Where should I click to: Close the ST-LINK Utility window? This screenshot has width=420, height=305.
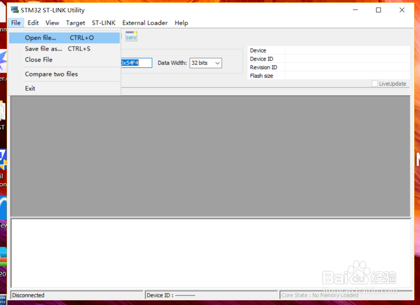coord(402,10)
